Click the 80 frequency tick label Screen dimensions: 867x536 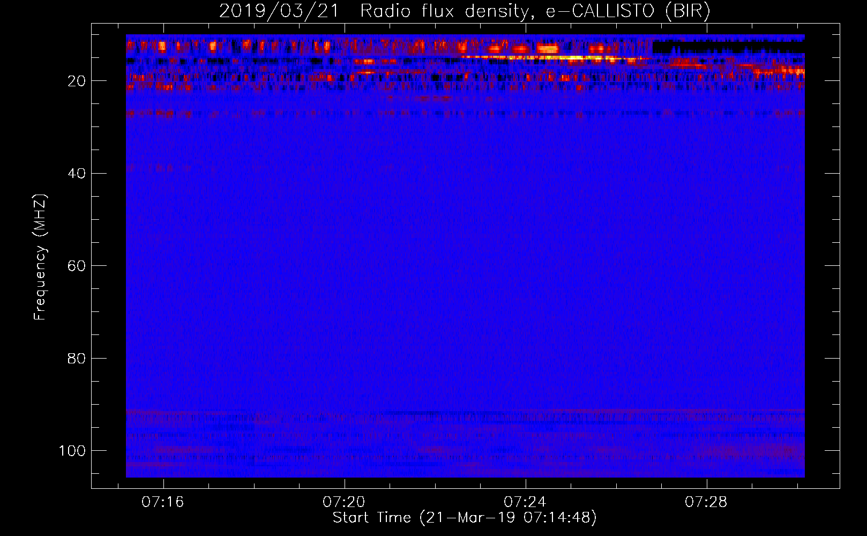[77, 358]
